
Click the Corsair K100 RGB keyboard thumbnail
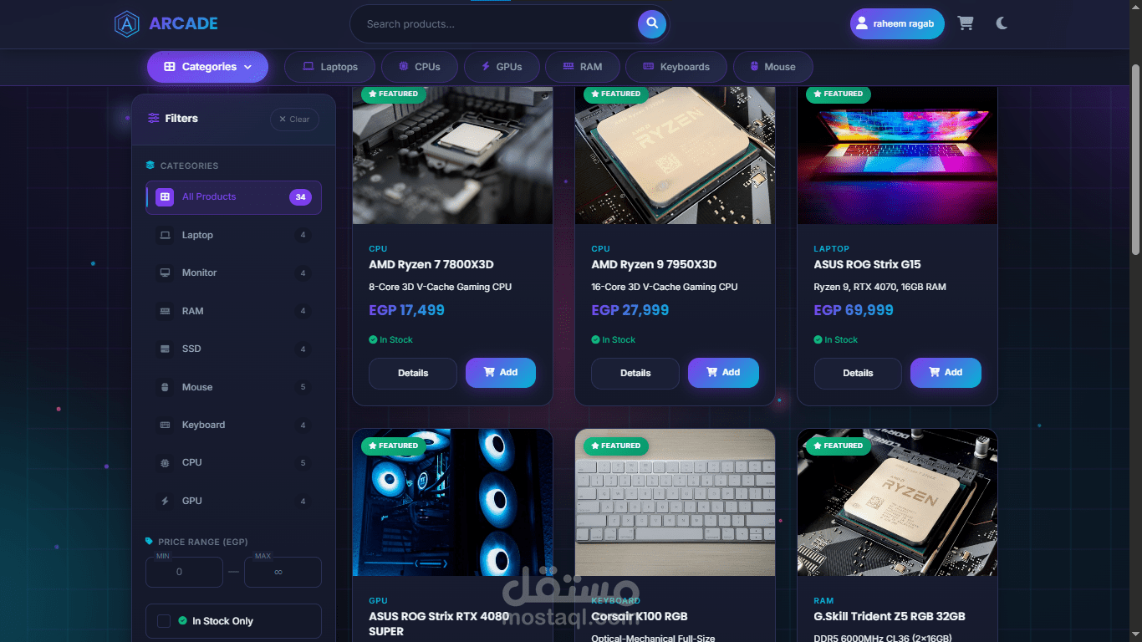pos(676,502)
